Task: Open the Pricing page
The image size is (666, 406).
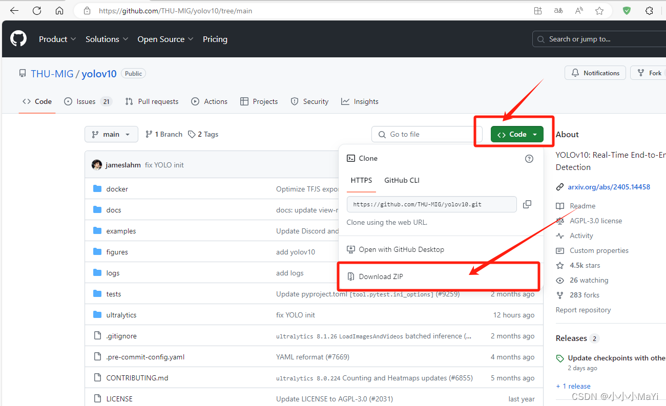Action: click(215, 39)
